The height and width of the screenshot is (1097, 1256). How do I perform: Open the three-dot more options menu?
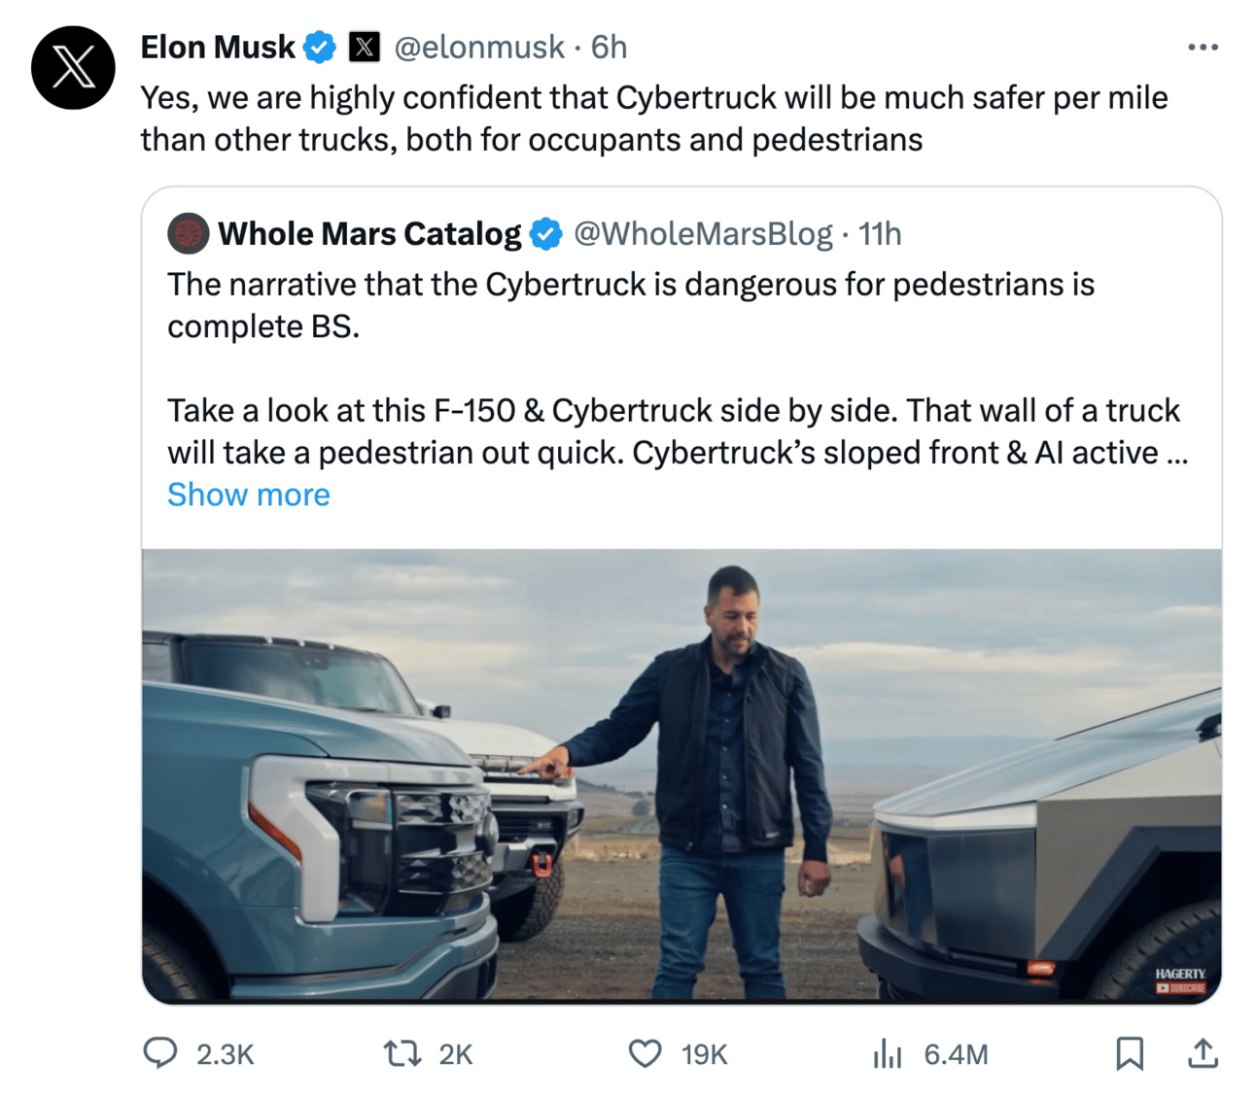click(1203, 47)
